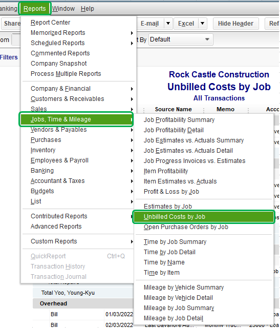Click the E-mail toolbar button

tap(150, 24)
